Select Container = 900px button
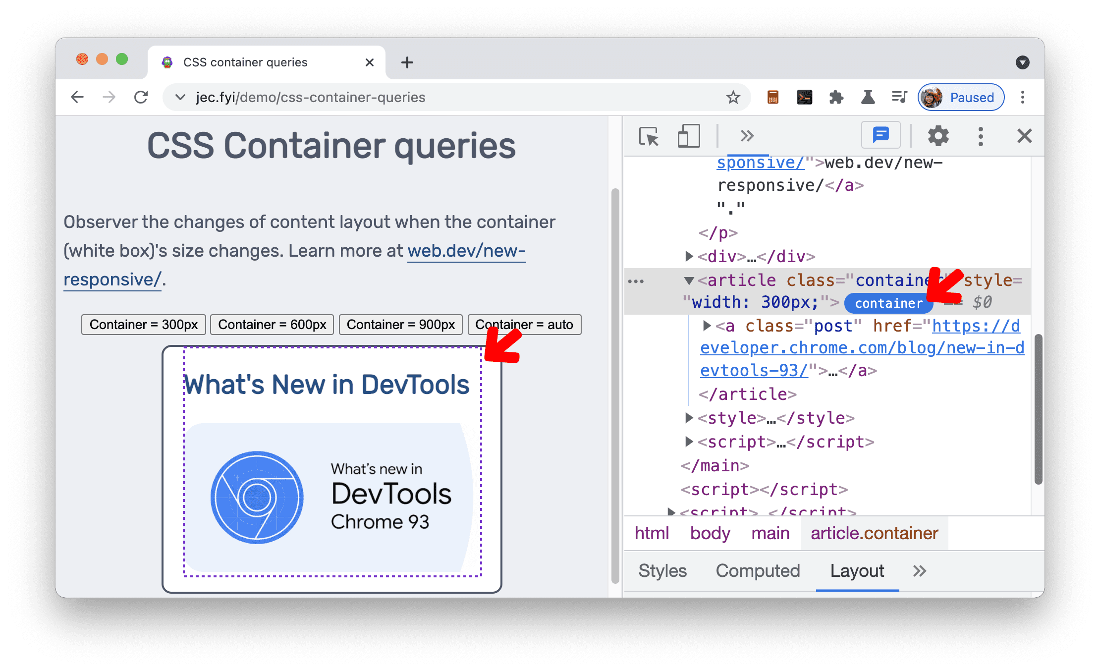The image size is (1100, 671). coord(400,324)
